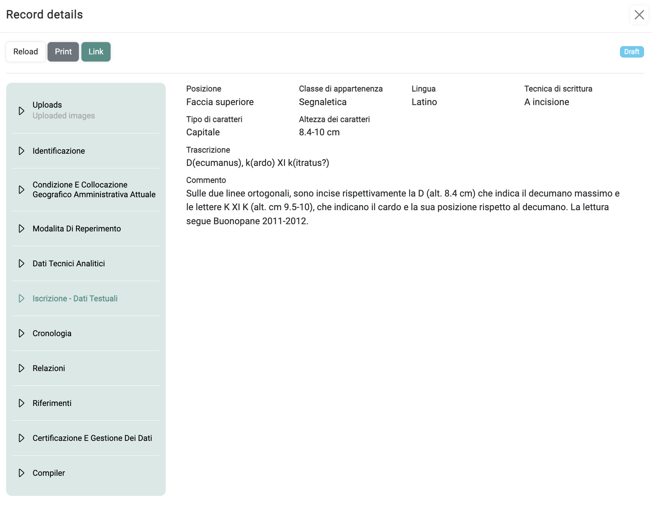Screen dimensions: 652x506
Task: Click the triangle icon beside Riferimenti
Action: coord(22,403)
